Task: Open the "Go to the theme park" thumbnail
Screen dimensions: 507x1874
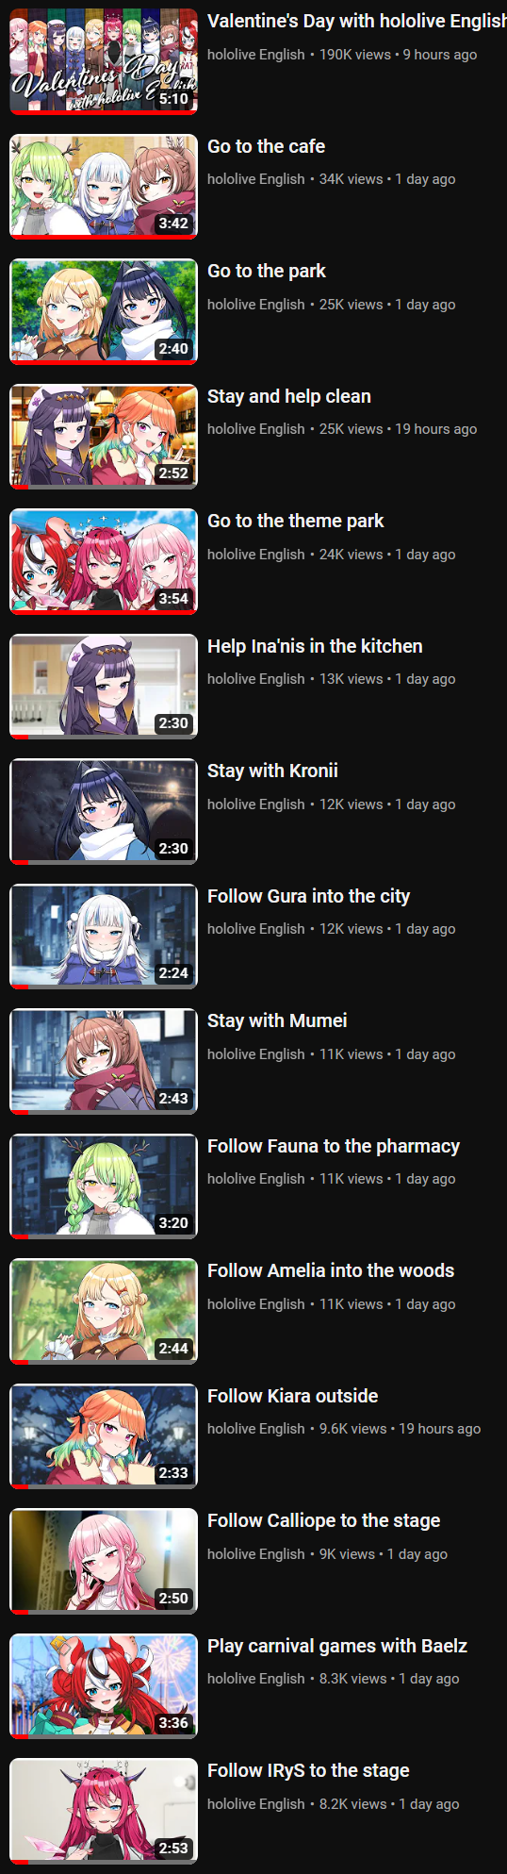Action: pos(104,561)
